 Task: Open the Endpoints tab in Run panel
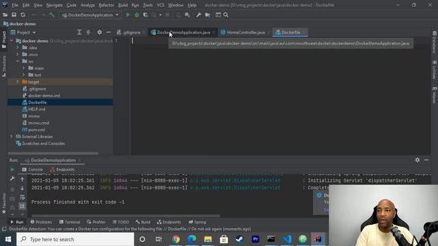point(62,169)
